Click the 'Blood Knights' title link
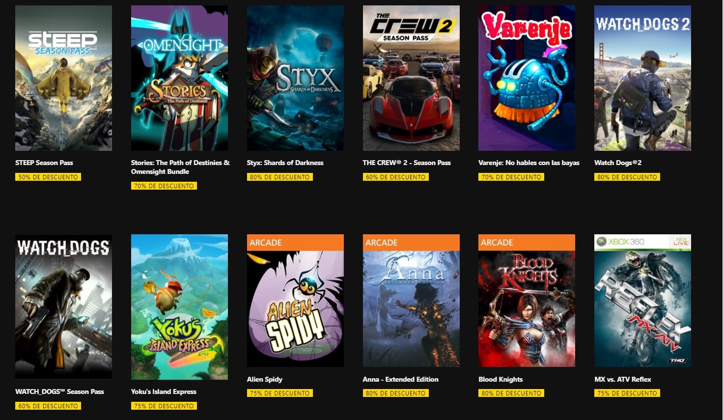The image size is (723, 420). 501,379
